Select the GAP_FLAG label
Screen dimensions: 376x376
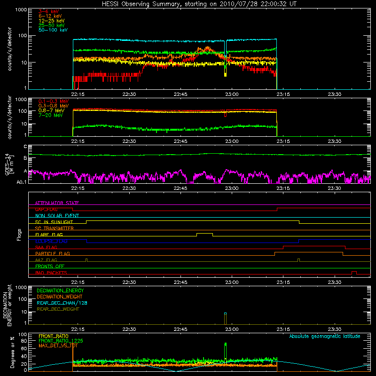(x=46, y=209)
